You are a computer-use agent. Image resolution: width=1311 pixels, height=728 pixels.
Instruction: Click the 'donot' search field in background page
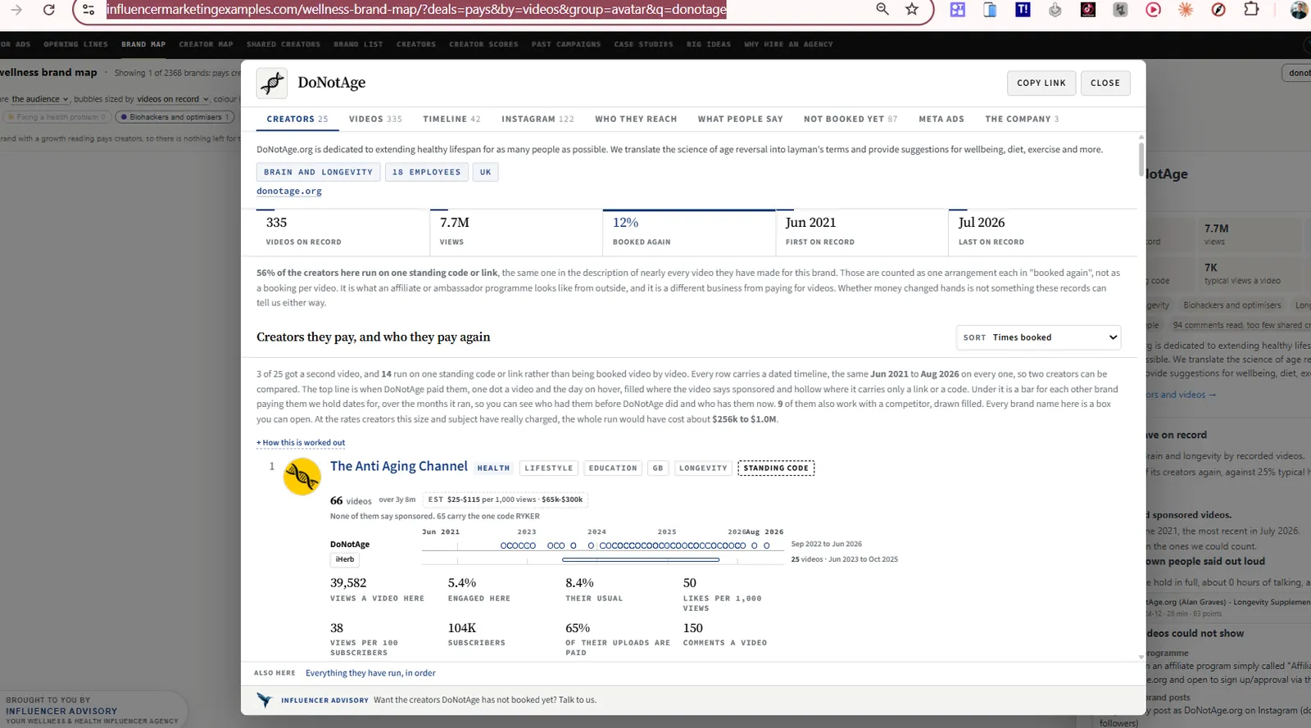(1296, 73)
